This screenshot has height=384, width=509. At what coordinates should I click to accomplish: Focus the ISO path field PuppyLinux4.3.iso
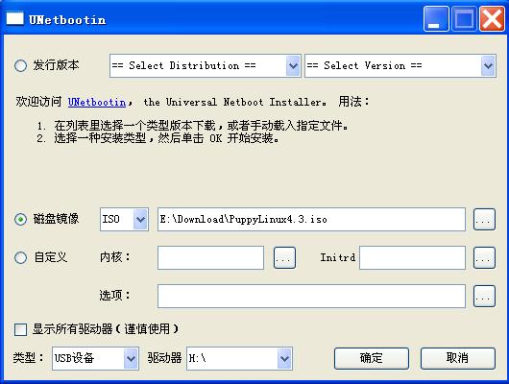311,220
